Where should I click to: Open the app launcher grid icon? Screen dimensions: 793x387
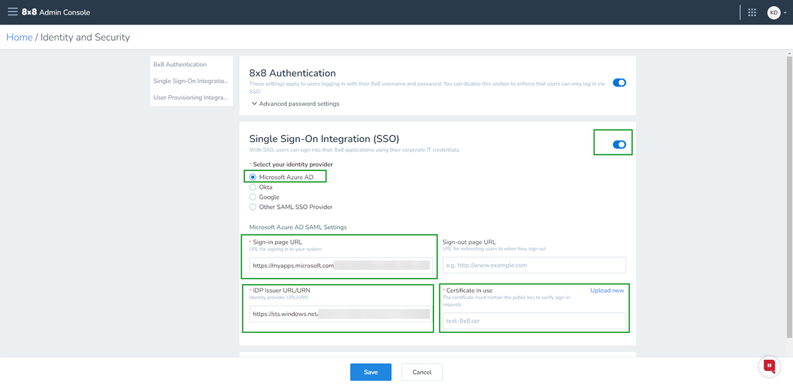coord(752,11)
